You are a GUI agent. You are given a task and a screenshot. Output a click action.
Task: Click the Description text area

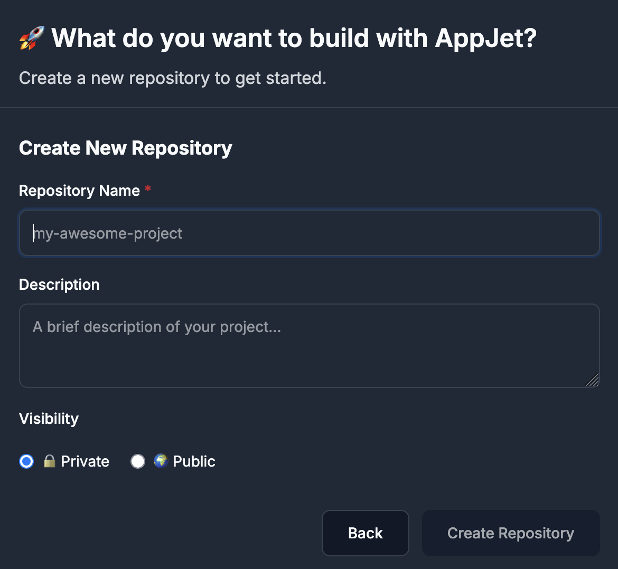[x=310, y=345]
